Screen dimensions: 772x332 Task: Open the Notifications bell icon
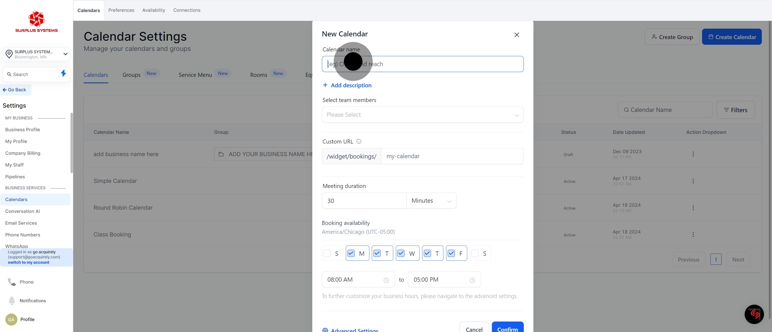click(x=12, y=300)
